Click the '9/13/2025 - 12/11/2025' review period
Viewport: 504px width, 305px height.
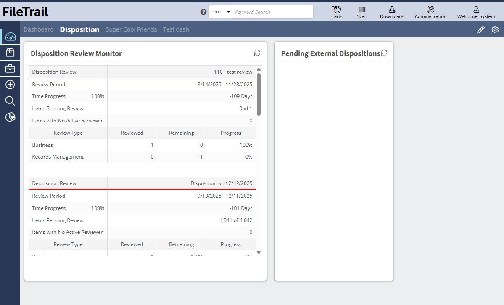pos(225,196)
